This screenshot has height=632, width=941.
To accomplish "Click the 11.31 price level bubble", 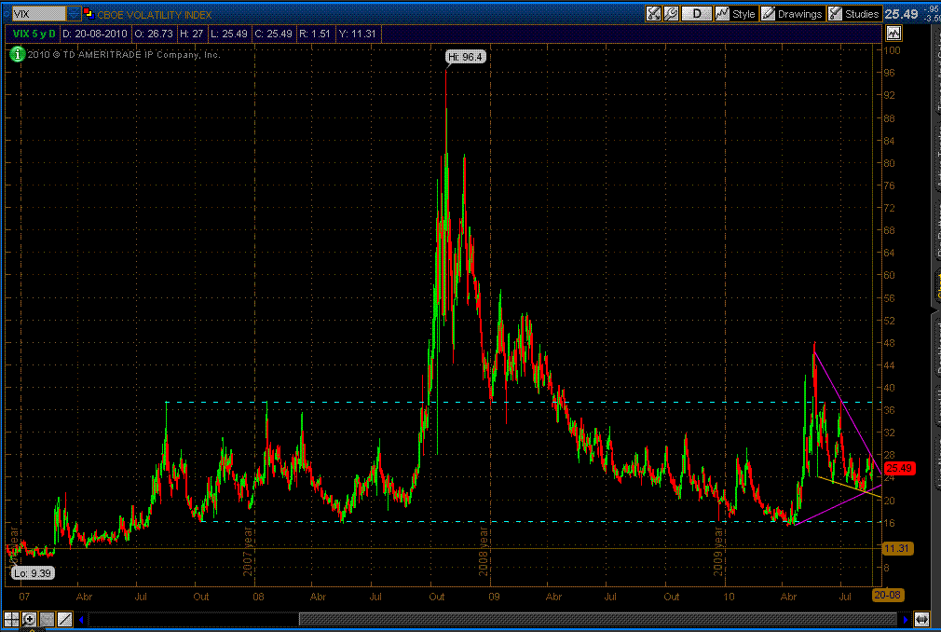I will point(897,549).
